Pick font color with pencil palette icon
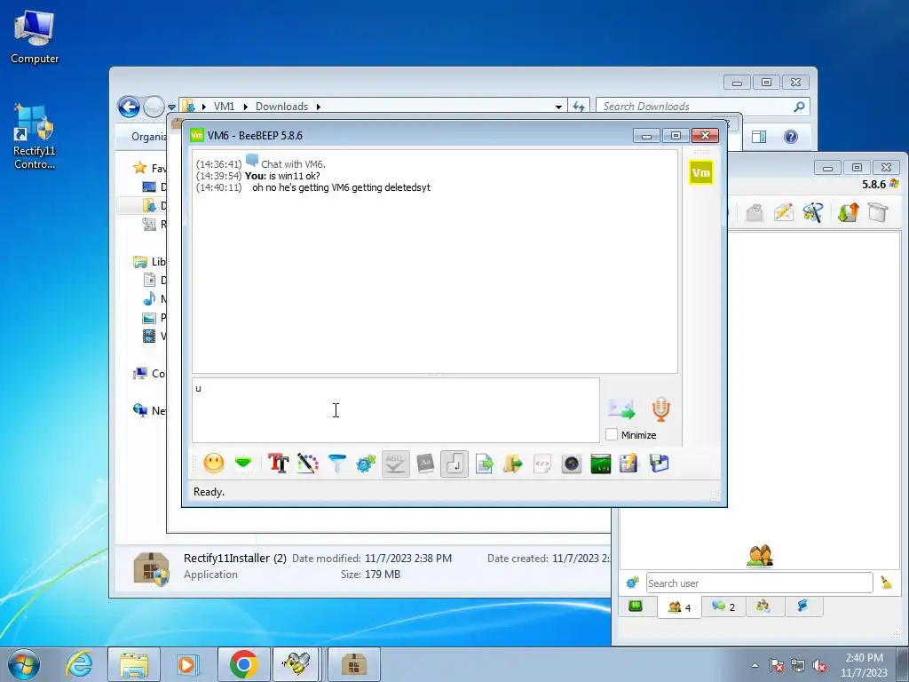 click(x=308, y=464)
